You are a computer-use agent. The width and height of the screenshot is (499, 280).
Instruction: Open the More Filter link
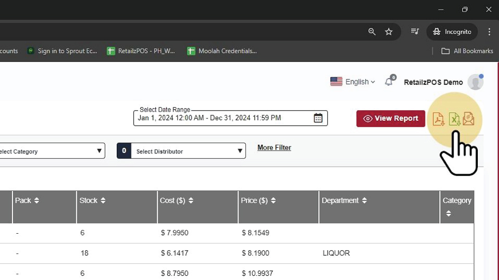(x=274, y=147)
